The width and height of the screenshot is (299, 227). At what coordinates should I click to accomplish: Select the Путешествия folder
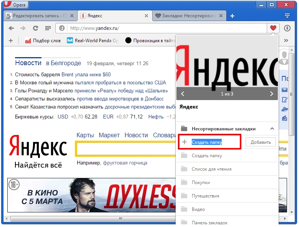(x=227, y=196)
